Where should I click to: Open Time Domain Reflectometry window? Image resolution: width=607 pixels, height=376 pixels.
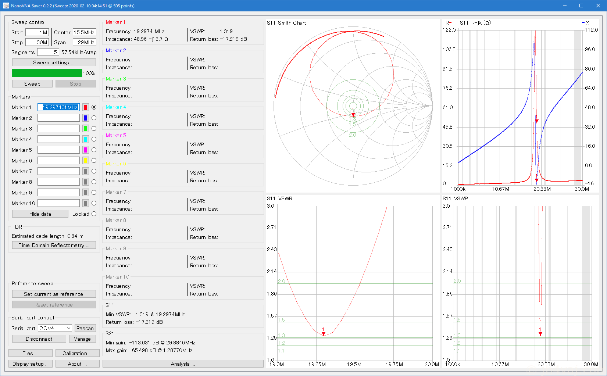(x=54, y=245)
